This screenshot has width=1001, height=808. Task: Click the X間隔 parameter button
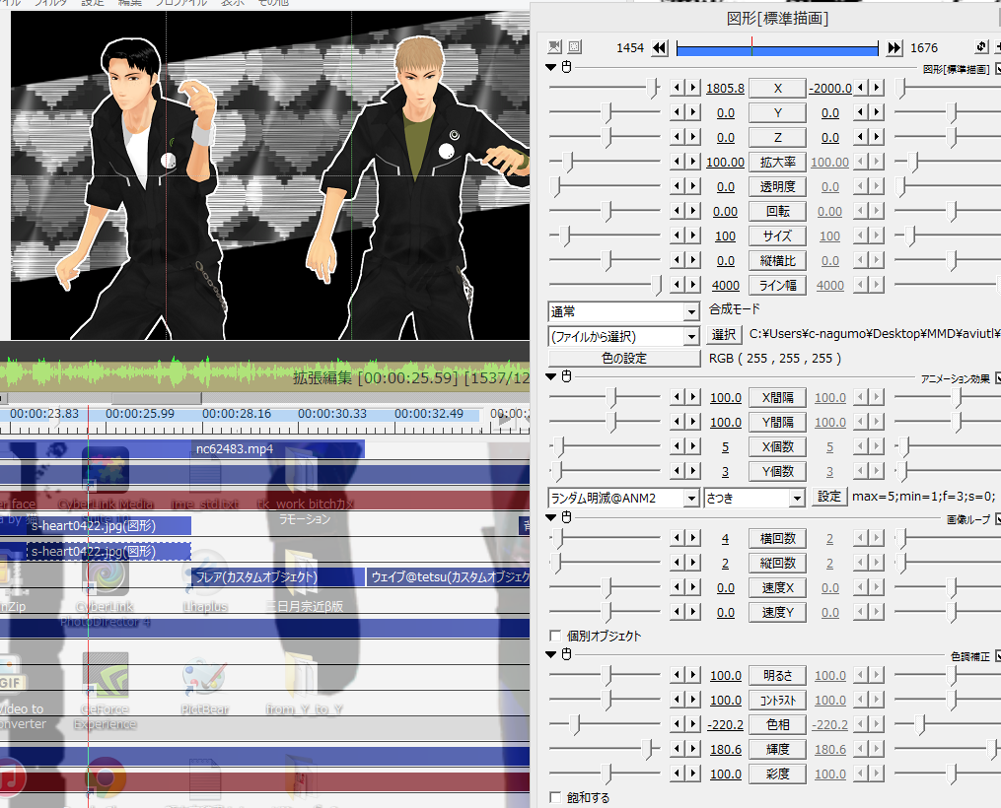tap(777, 397)
